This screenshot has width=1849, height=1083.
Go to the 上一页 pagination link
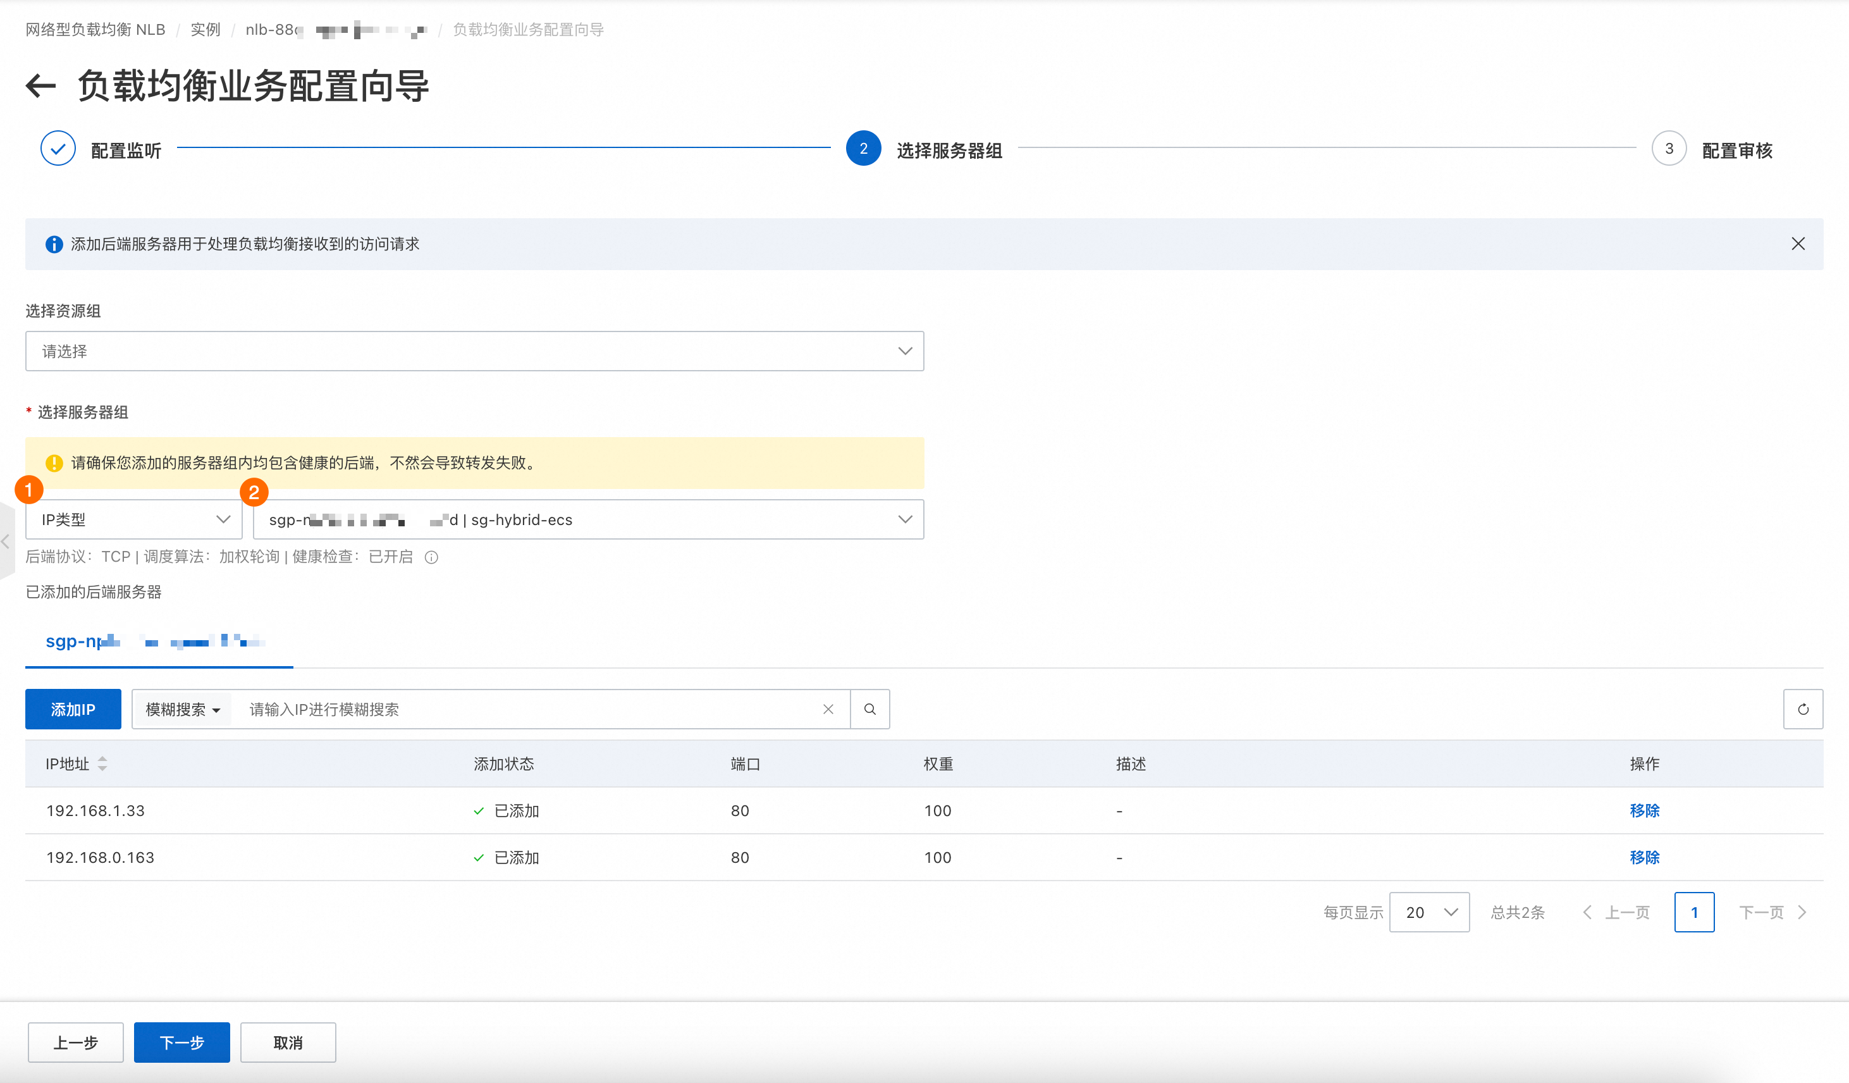(1616, 913)
